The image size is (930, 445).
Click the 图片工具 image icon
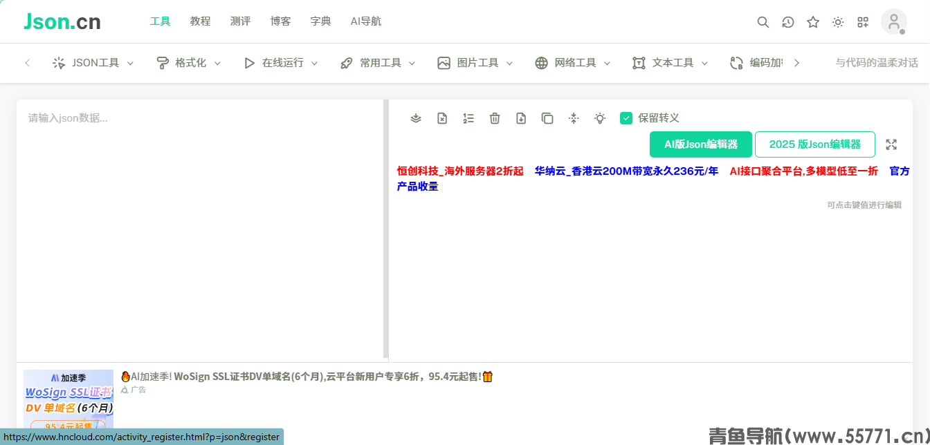pos(444,63)
